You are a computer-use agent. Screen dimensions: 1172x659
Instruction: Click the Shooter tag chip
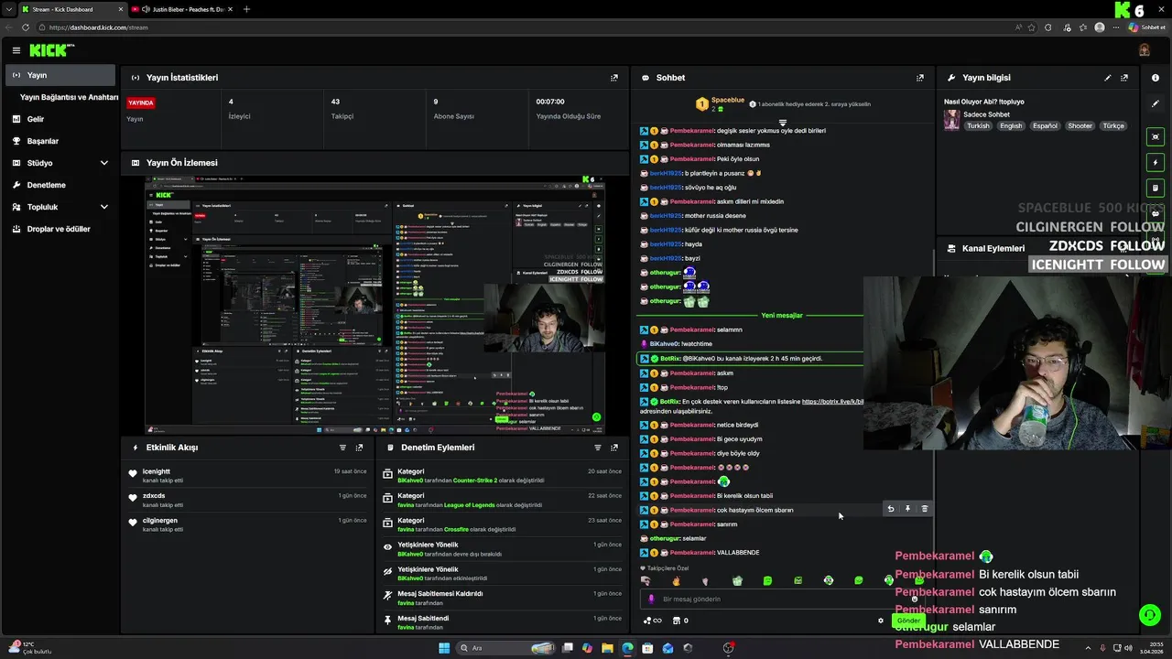click(1080, 126)
